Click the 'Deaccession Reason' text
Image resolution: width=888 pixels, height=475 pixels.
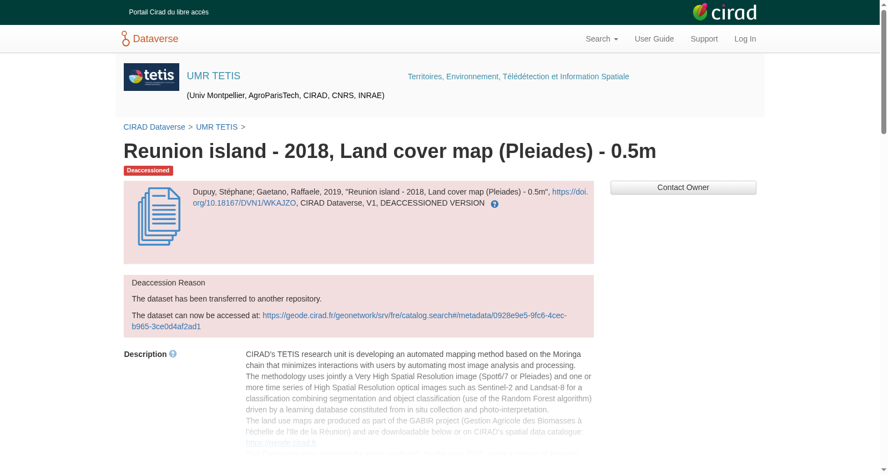click(169, 283)
